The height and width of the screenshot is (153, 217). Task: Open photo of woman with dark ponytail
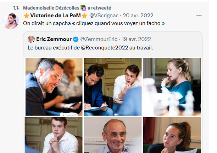[172, 135]
